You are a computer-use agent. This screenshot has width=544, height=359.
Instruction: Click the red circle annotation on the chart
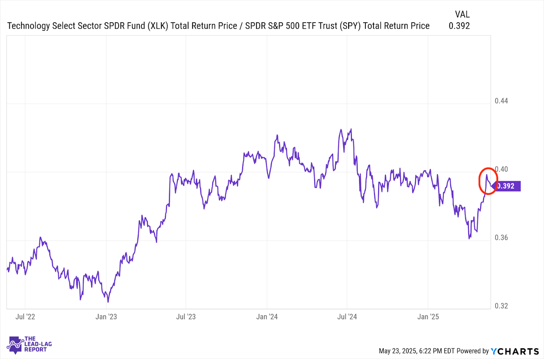[x=488, y=180]
